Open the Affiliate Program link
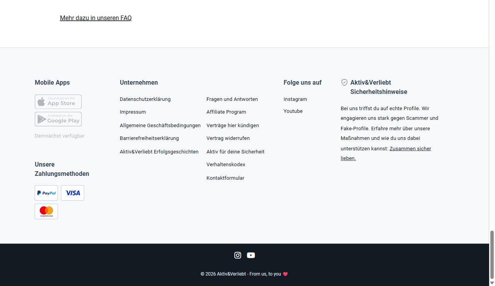 pos(226,112)
